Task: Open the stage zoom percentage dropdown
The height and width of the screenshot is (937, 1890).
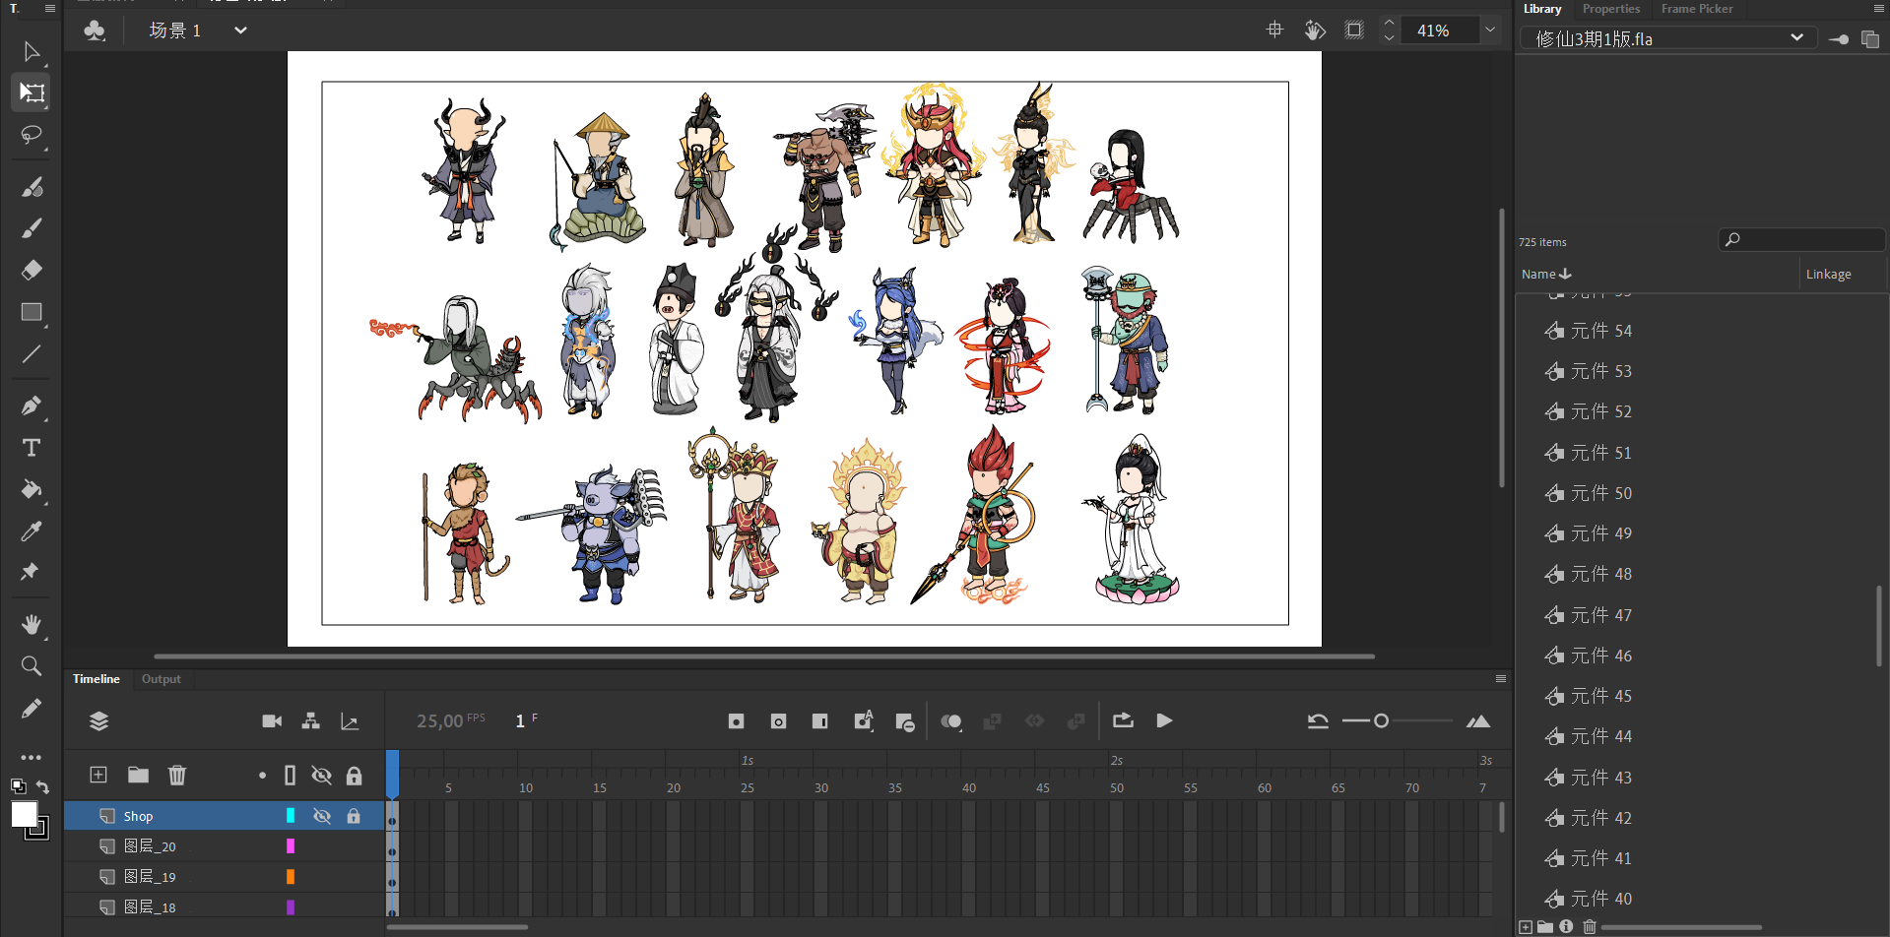Action: coord(1490,31)
